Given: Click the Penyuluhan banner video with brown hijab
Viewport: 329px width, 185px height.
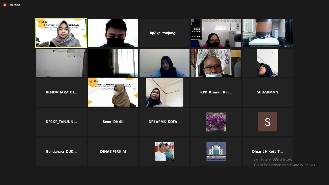Looking at the screenshot, I should coord(113,92).
